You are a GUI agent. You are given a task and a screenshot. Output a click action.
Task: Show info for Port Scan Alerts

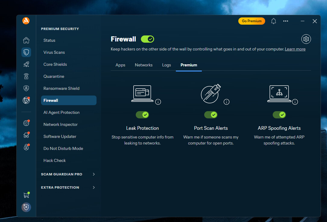pos(227,102)
